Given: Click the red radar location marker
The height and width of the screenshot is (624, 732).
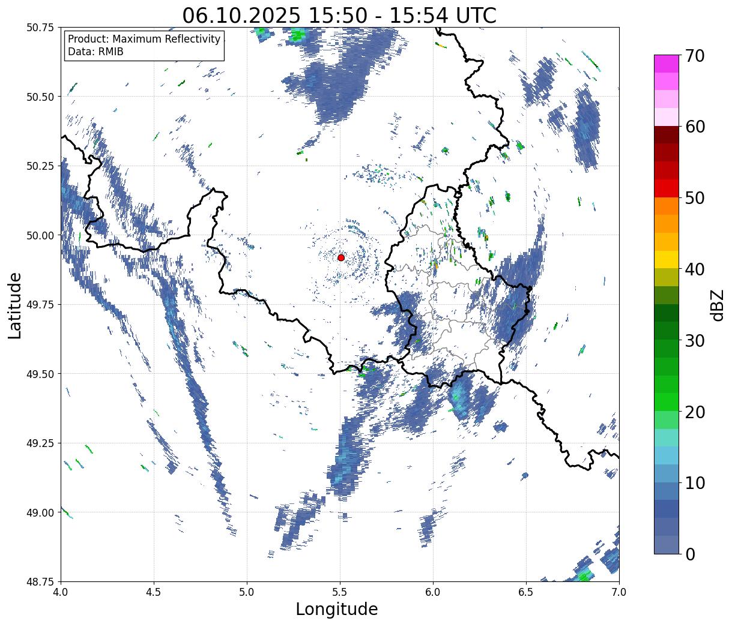Looking at the screenshot, I should [341, 257].
